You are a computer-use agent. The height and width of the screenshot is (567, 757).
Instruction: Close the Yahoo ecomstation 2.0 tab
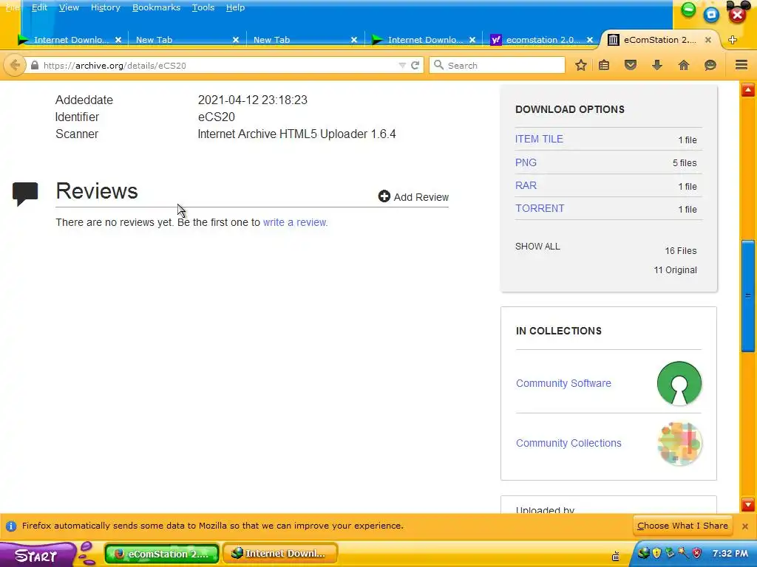point(589,40)
